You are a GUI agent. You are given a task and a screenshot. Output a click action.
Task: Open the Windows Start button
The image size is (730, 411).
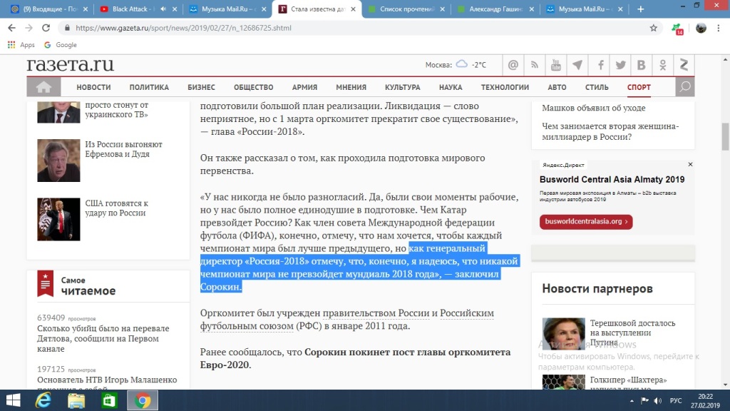point(13,400)
